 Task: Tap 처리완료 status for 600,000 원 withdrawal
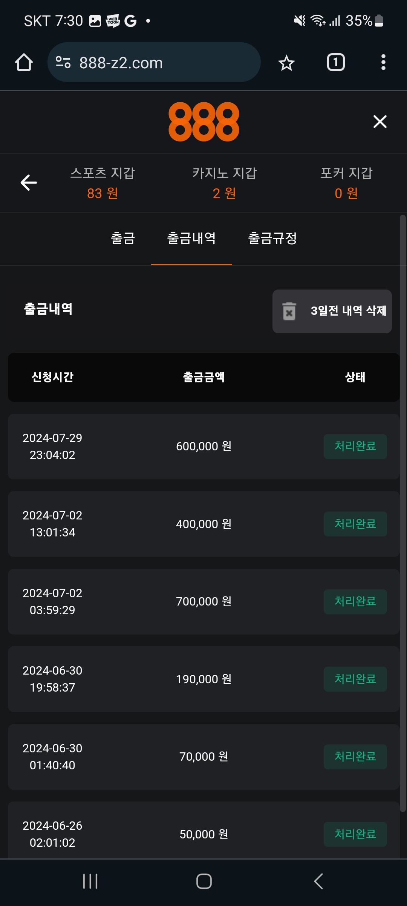[x=355, y=447]
